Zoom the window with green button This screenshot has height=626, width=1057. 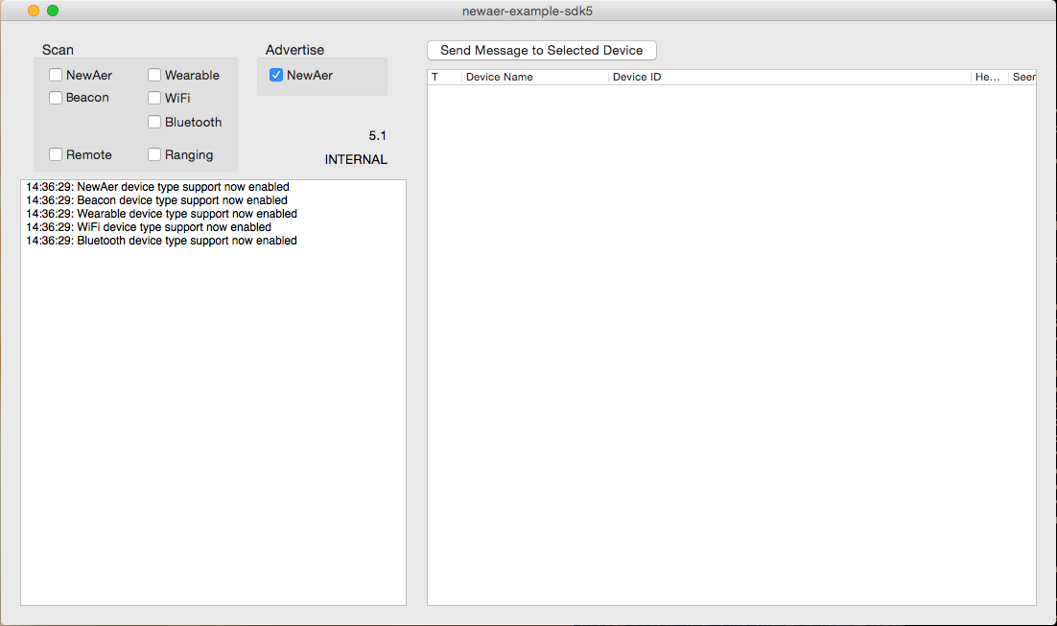(53, 11)
